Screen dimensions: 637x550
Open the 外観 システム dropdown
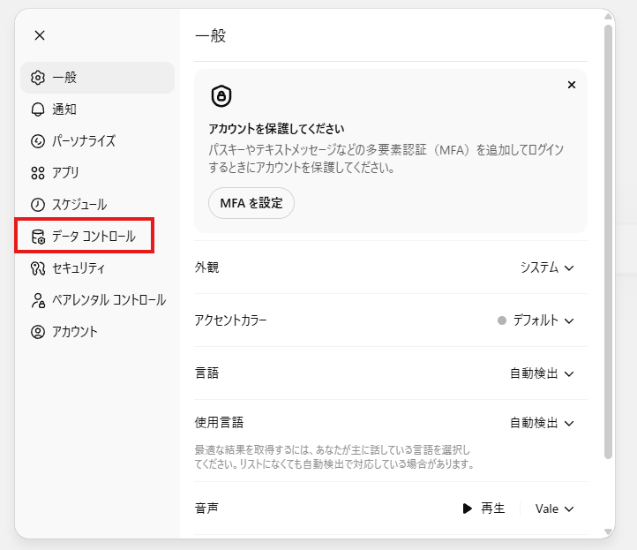pyautogui.click(x=547, y=267)
